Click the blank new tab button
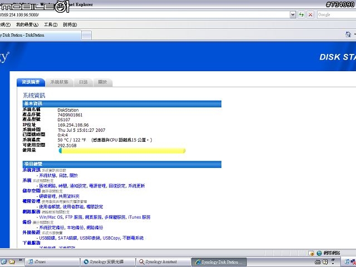The image size is (356, 267). point(87,36)
